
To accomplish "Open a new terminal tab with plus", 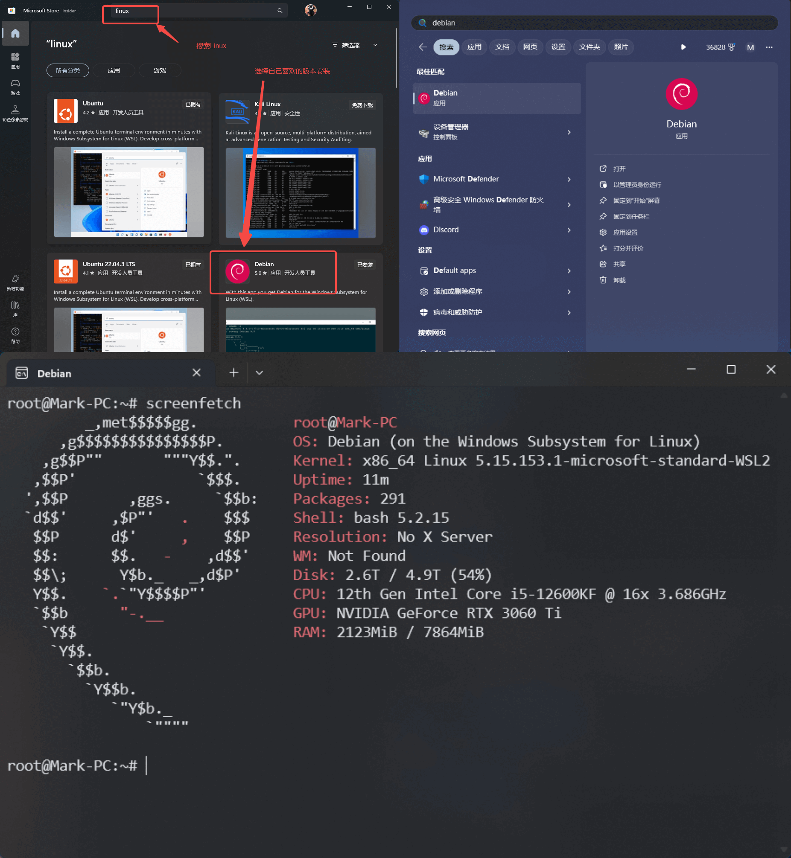I will 234,372.
